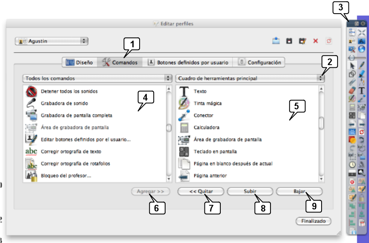Open Cuadro de herramientas principal dropdown
369x243 pixels.
[250, 78]
